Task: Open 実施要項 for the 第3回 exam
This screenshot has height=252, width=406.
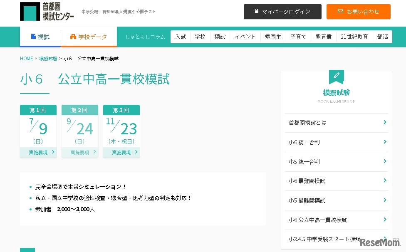Action: [121, 153]
